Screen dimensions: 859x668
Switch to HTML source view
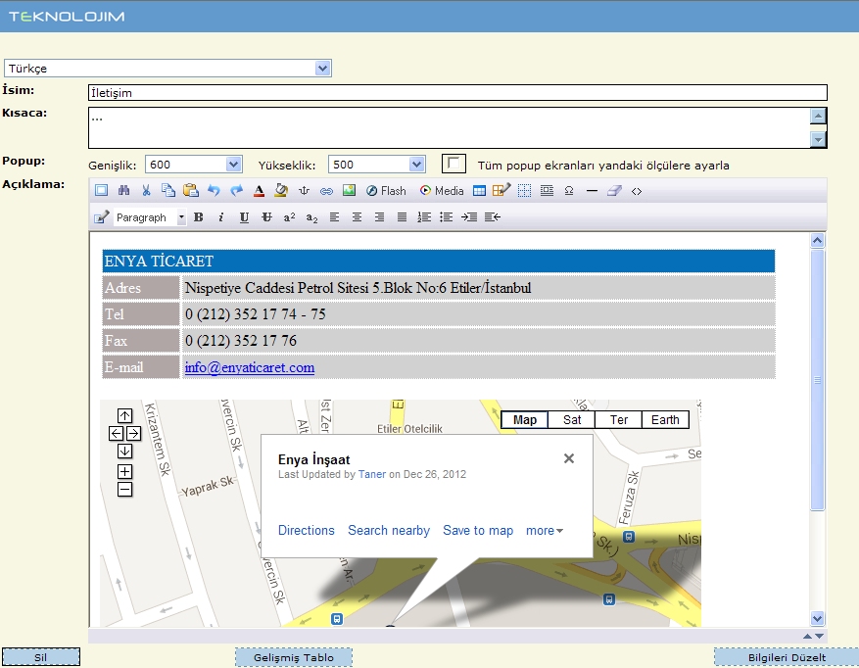click(x=637, y=191)
